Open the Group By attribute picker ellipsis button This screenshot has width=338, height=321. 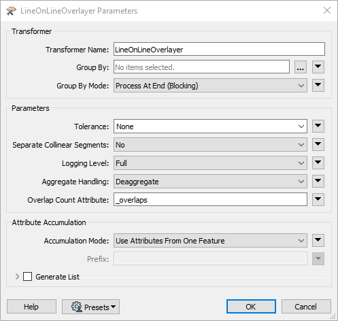[301, 67]
